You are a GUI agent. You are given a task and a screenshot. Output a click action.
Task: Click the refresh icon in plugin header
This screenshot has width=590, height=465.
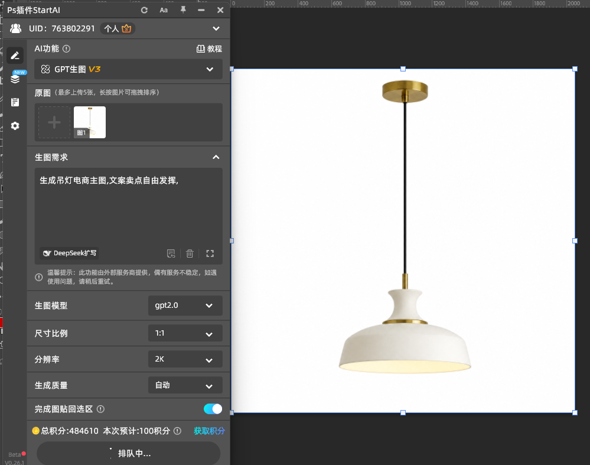[144, 10]
